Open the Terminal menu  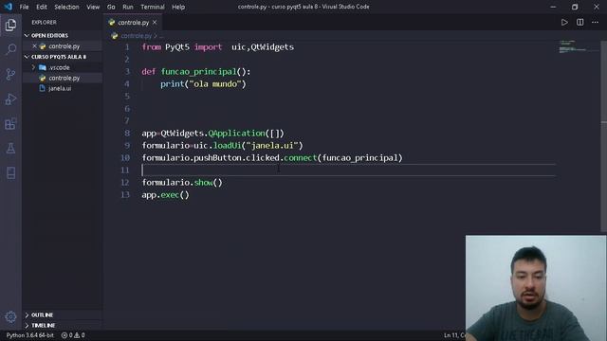pos(153,7)
